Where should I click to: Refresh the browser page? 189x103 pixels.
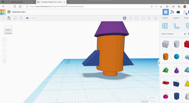pos(15,6)
